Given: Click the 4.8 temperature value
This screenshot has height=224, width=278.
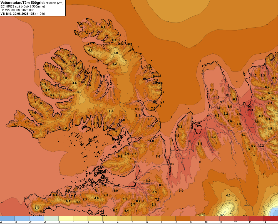Looking at the screenshot, I should [79, 68].
